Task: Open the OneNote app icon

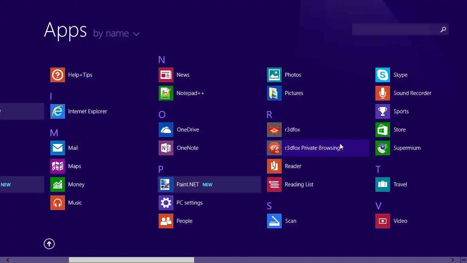Action: click(x=166, y=148)
